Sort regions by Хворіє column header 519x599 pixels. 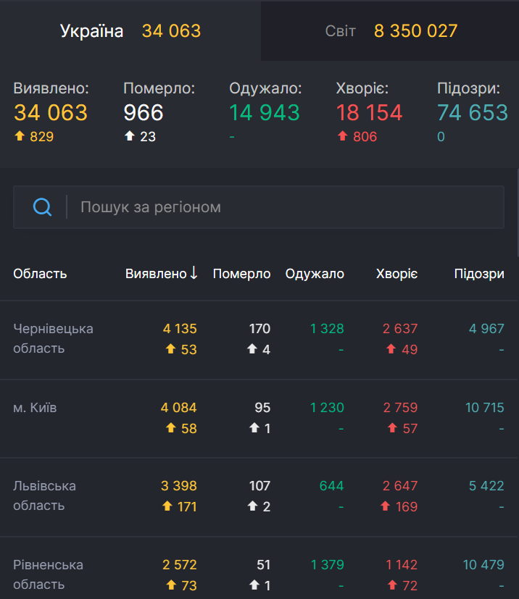tap(396, 274)
